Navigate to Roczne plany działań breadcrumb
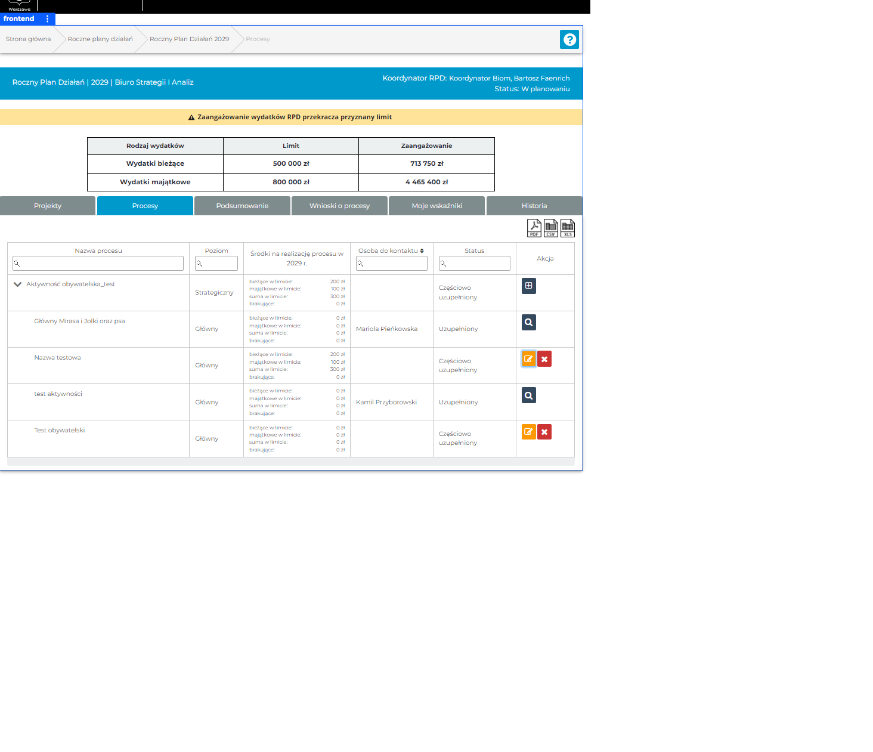The image size is (873, 752). 100,39
